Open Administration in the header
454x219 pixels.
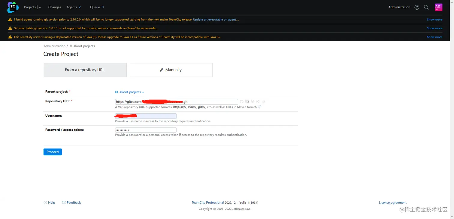pos(399,7)
